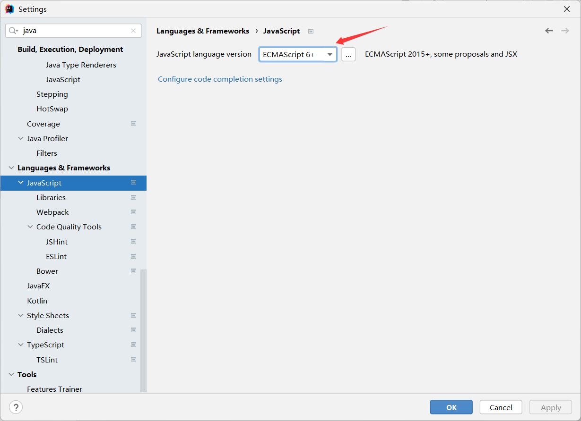581x421 pixels.
Task: Open Configure code completion settings link
Action: [220, 79]
